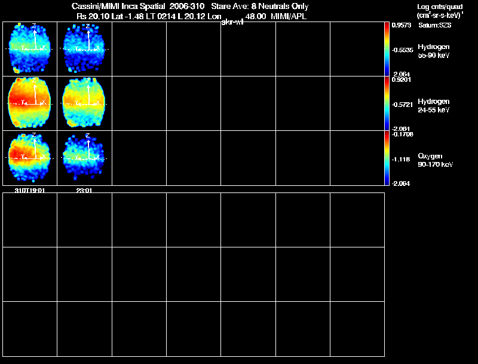Image resolution: width=478 pixels, height=364 pixels.
Task: Click the '23:01' time label
Action: pyautogui.click(x=84, y=190)
